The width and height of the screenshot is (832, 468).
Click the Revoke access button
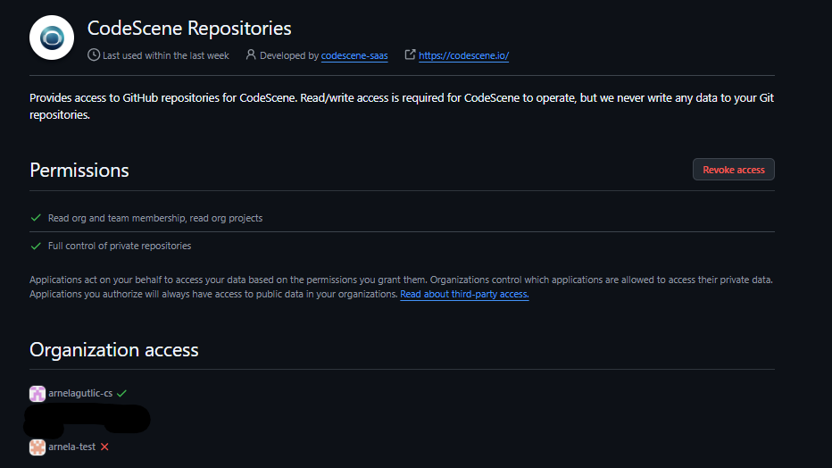(733, 170)
